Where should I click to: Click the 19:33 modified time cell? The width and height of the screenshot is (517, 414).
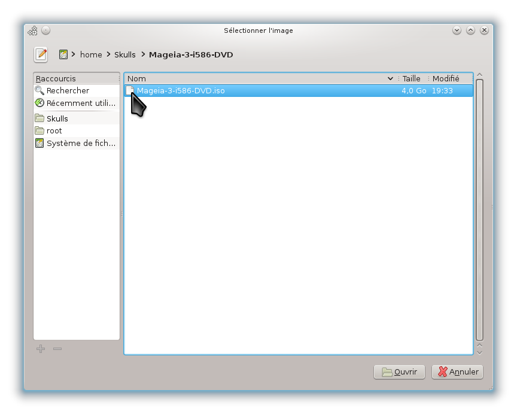(x=442, y=91)
